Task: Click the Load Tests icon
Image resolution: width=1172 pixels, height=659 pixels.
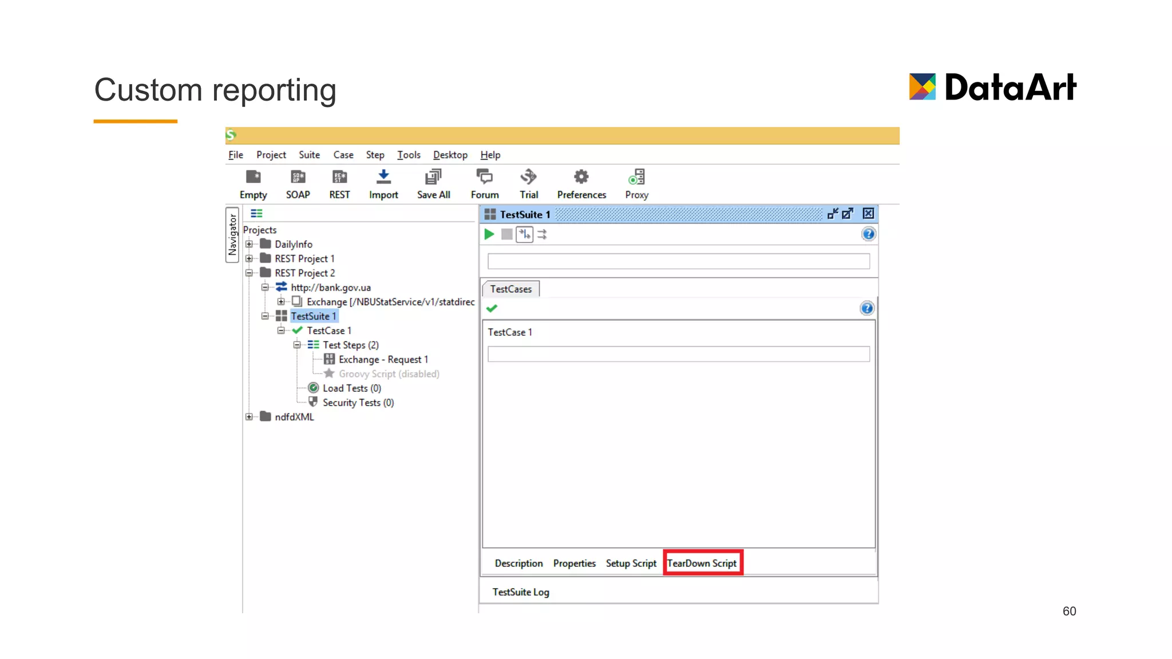Action: pyautogui.click(x=313, y=388)
